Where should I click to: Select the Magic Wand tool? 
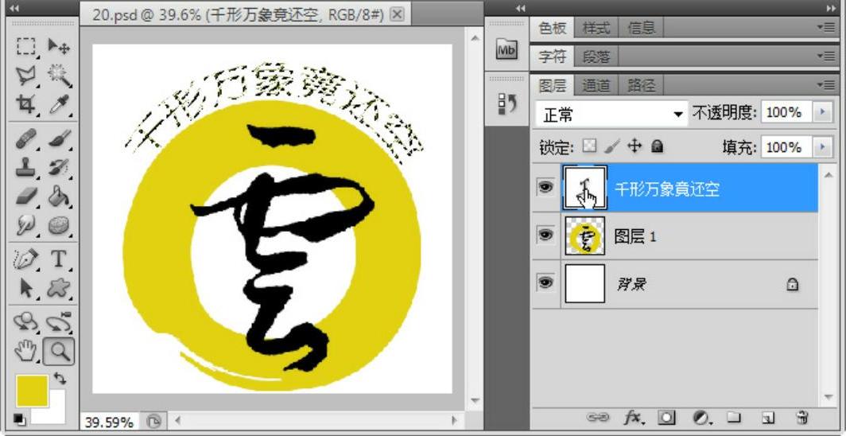coord(59,76)
